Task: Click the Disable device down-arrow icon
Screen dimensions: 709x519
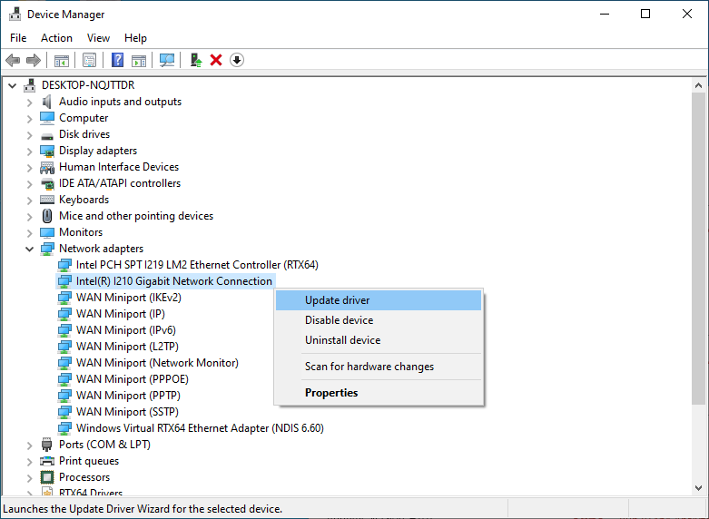Action: 237,60
